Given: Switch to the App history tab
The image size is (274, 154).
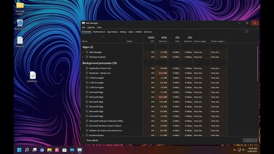Looking at the screenshot, I should 112,32.
